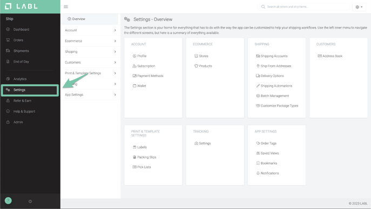This screenshot has width=371, height=209.
Task: Expand the App Settings submenu
Action: [90, 95]
